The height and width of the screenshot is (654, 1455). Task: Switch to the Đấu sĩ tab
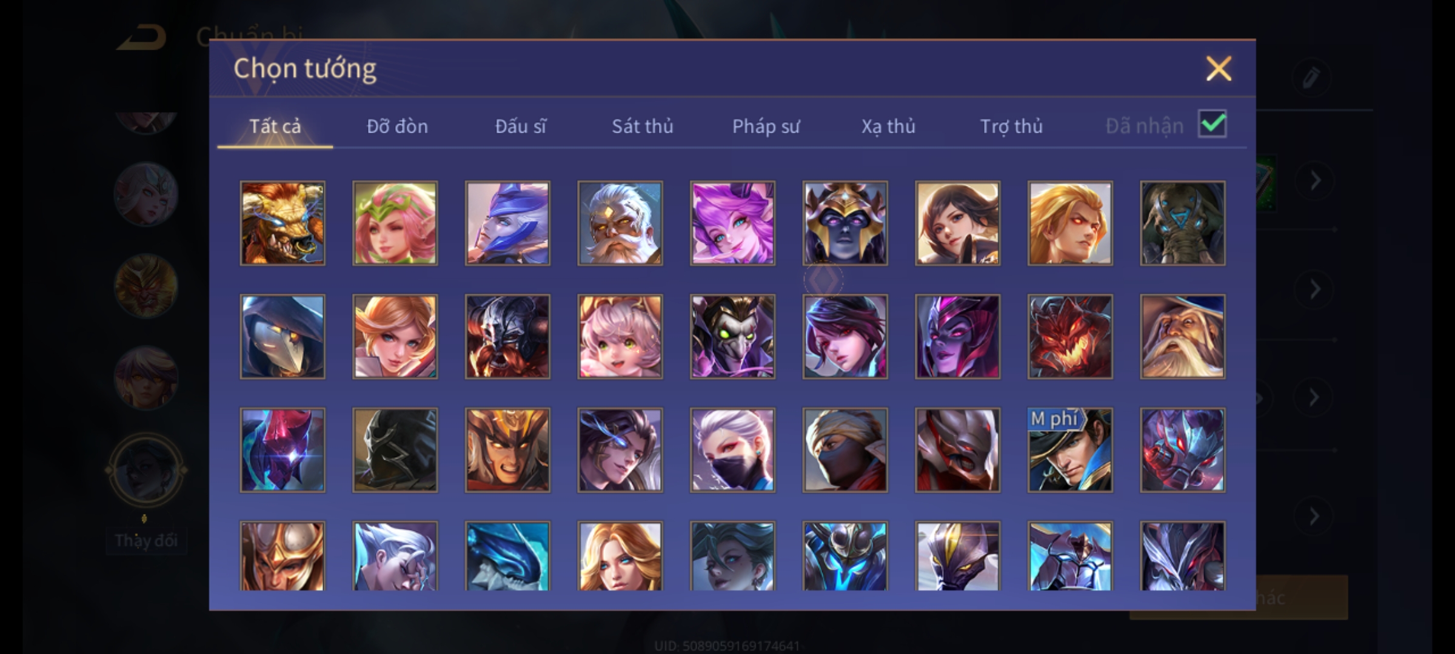tap(521, 126)
